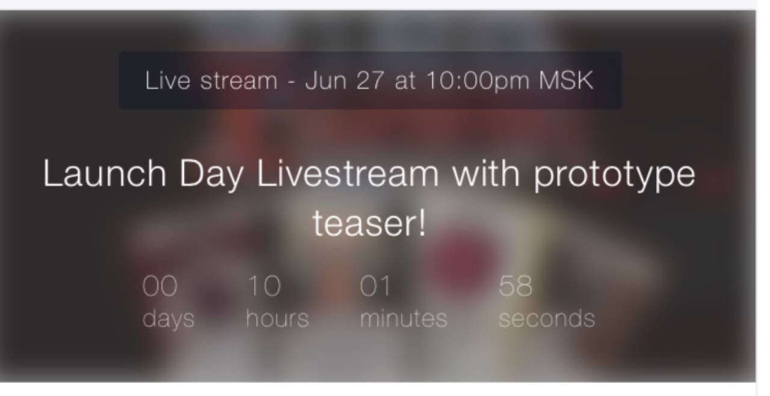The image size is (770, 396).
Task: Click 10:00pm MSK in the badge
Action: (510, 81)
